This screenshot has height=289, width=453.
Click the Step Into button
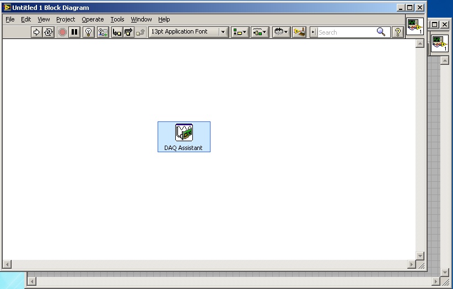coord(117,32)
